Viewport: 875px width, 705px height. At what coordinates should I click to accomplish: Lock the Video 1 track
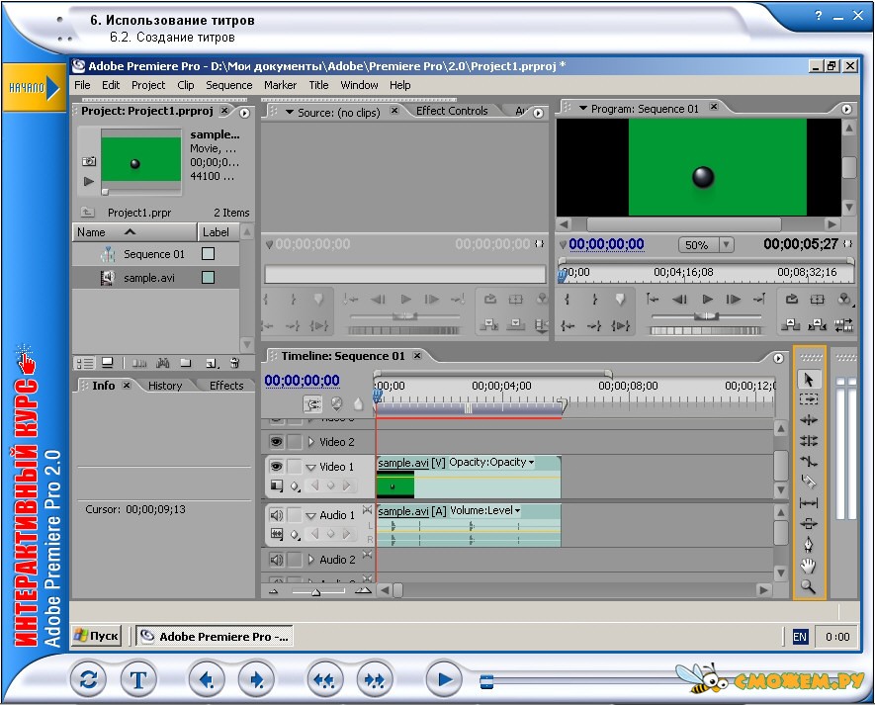(x=294, y=466)
